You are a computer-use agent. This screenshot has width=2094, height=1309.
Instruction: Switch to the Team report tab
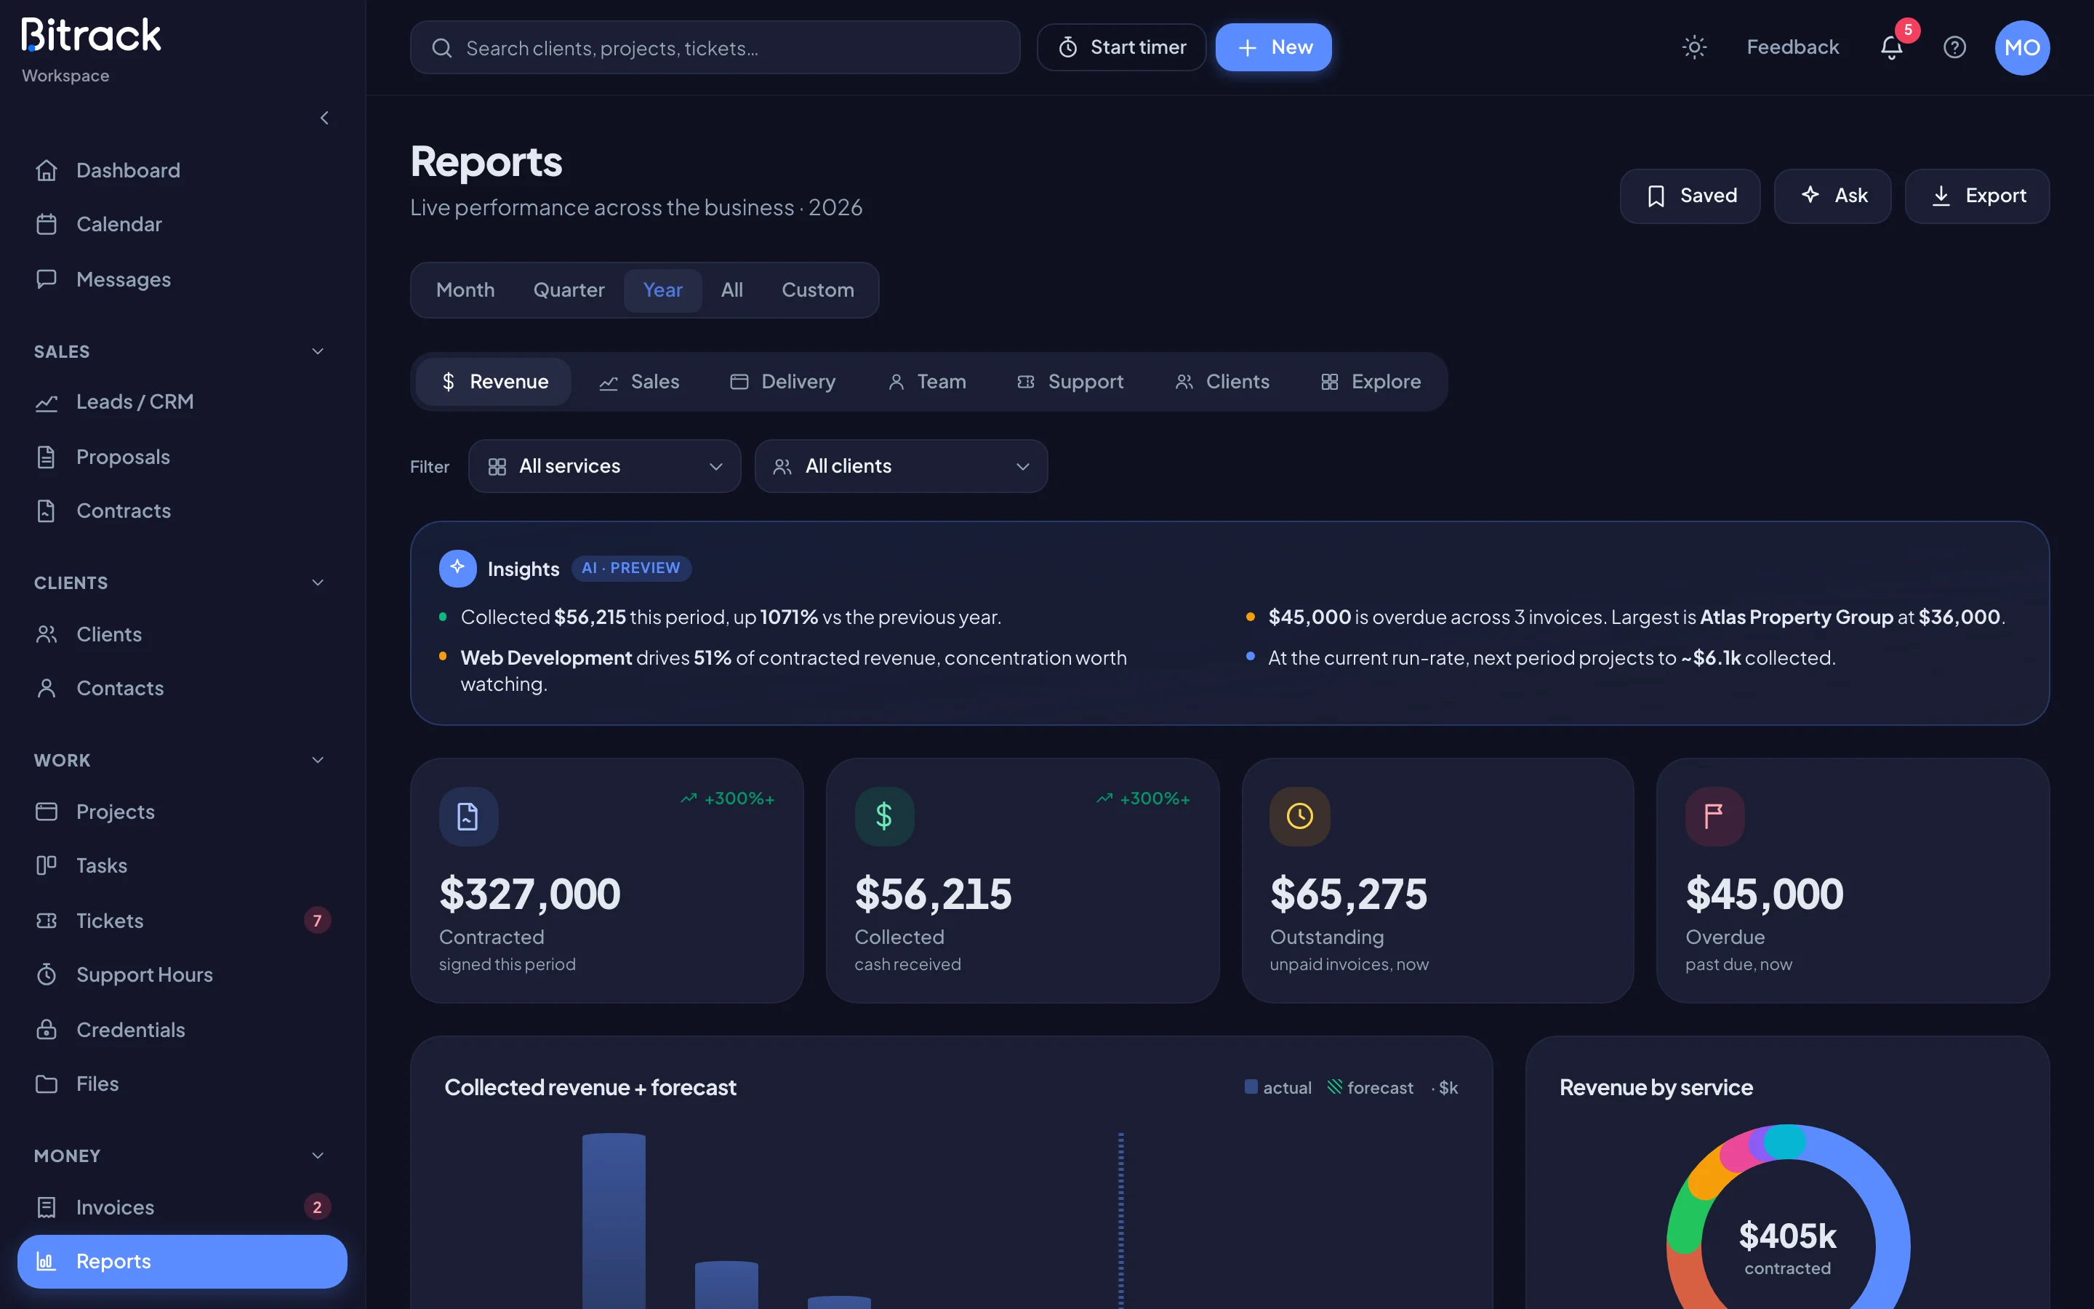928,382
